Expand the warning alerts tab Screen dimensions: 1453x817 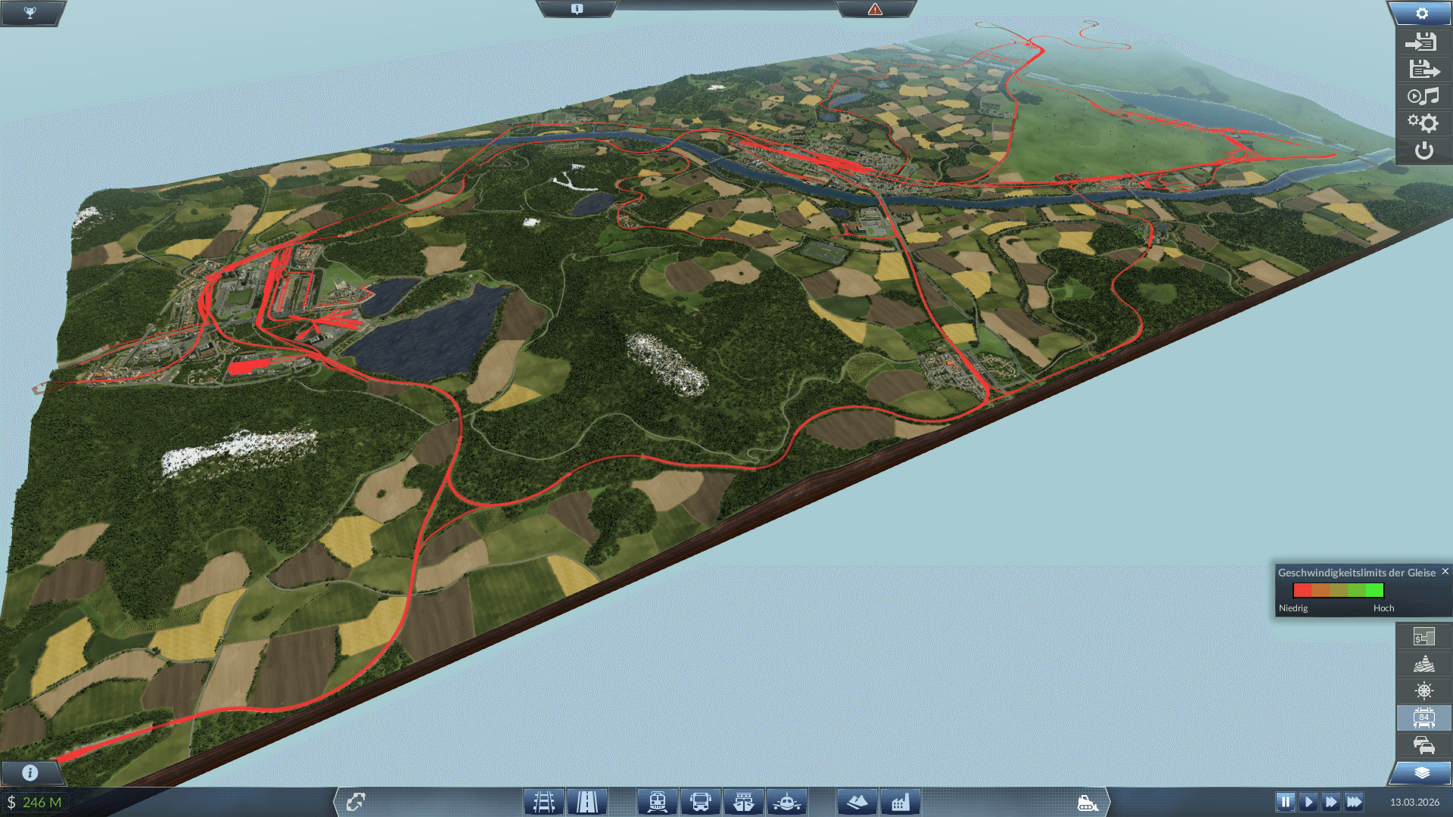[875, 9]
